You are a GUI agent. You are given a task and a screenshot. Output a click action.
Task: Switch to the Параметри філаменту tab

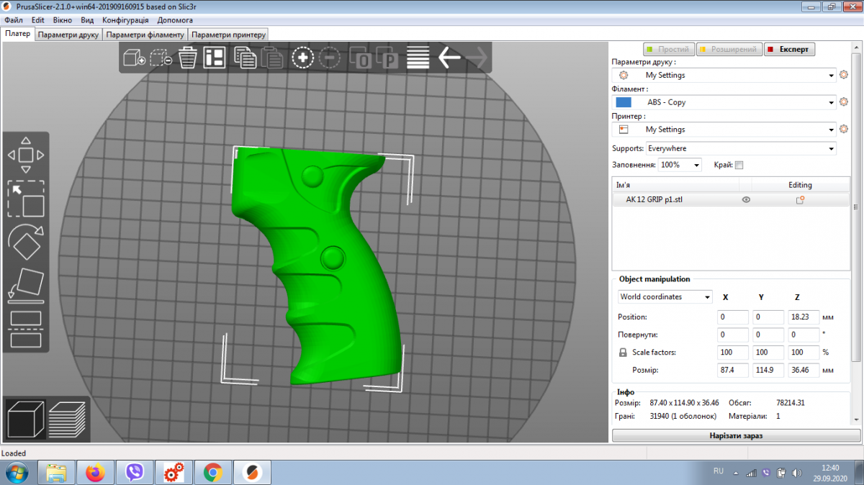[146, 35]
